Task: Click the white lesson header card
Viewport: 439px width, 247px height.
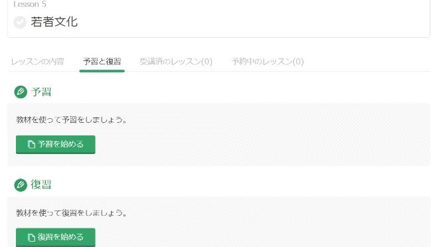Action: click(219, 19)
